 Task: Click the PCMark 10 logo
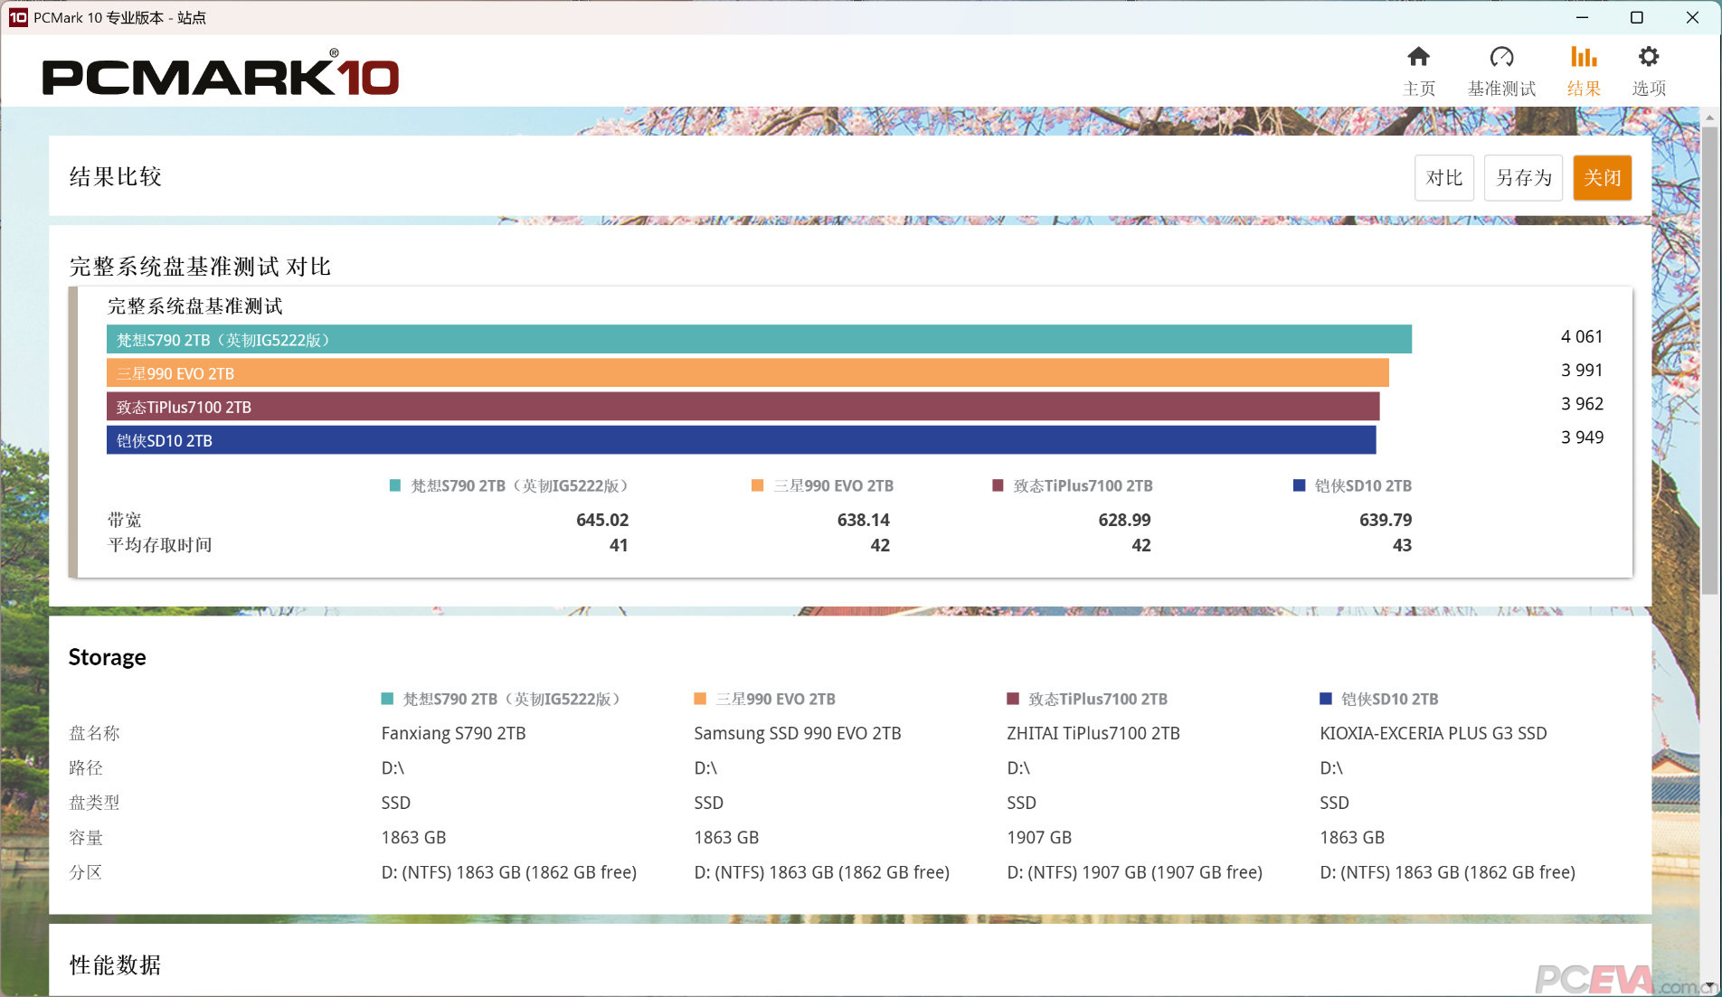pyautogui.click(x=220, y=76)
